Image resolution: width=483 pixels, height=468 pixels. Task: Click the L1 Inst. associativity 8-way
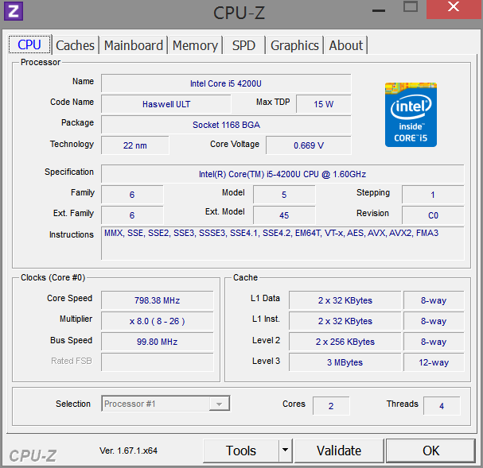coord(434,321)
